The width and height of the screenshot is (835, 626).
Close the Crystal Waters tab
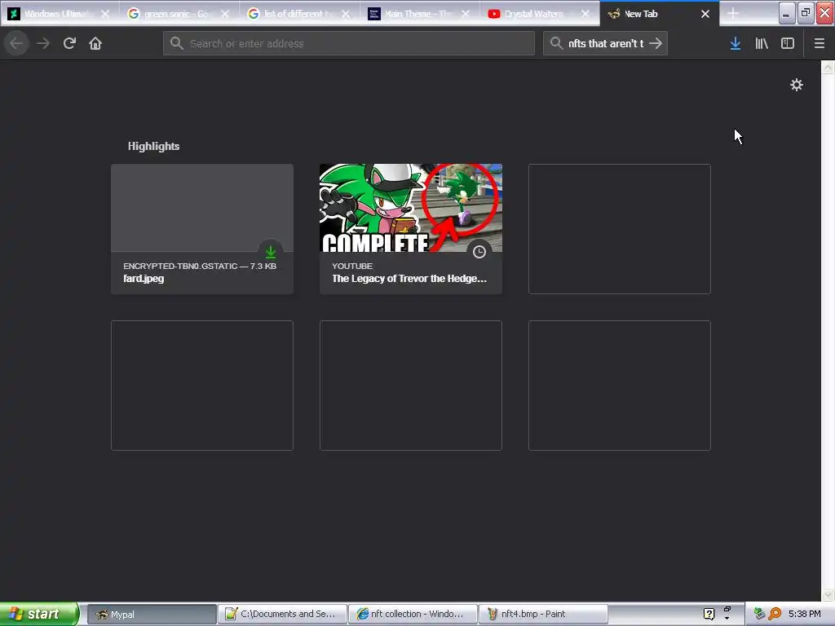[x=585, y=14]
